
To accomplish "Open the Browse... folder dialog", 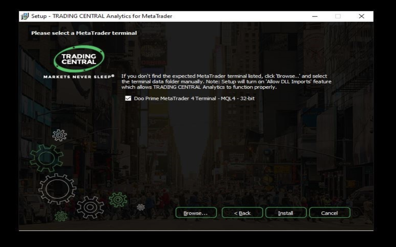I will tap(196, 213).
